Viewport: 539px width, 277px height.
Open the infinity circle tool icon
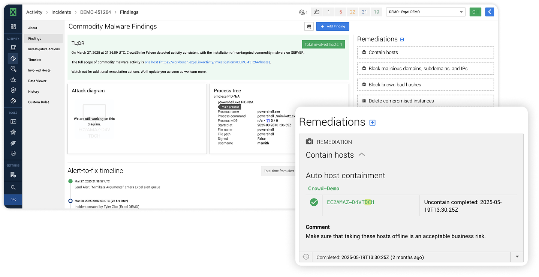[13, 154]
